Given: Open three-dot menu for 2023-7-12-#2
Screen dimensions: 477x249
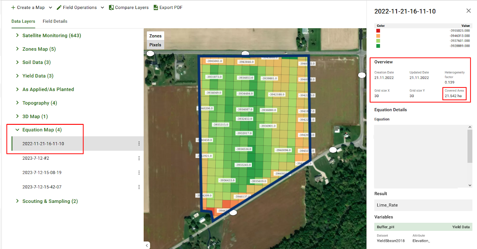Looking at the screenshot, I should coord(139,158).
